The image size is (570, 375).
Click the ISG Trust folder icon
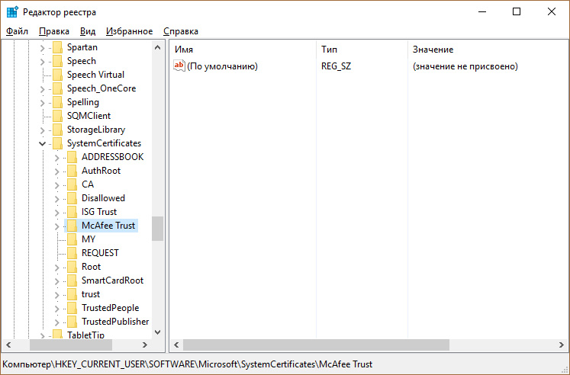pyautogui.click(x=72, y=212)
